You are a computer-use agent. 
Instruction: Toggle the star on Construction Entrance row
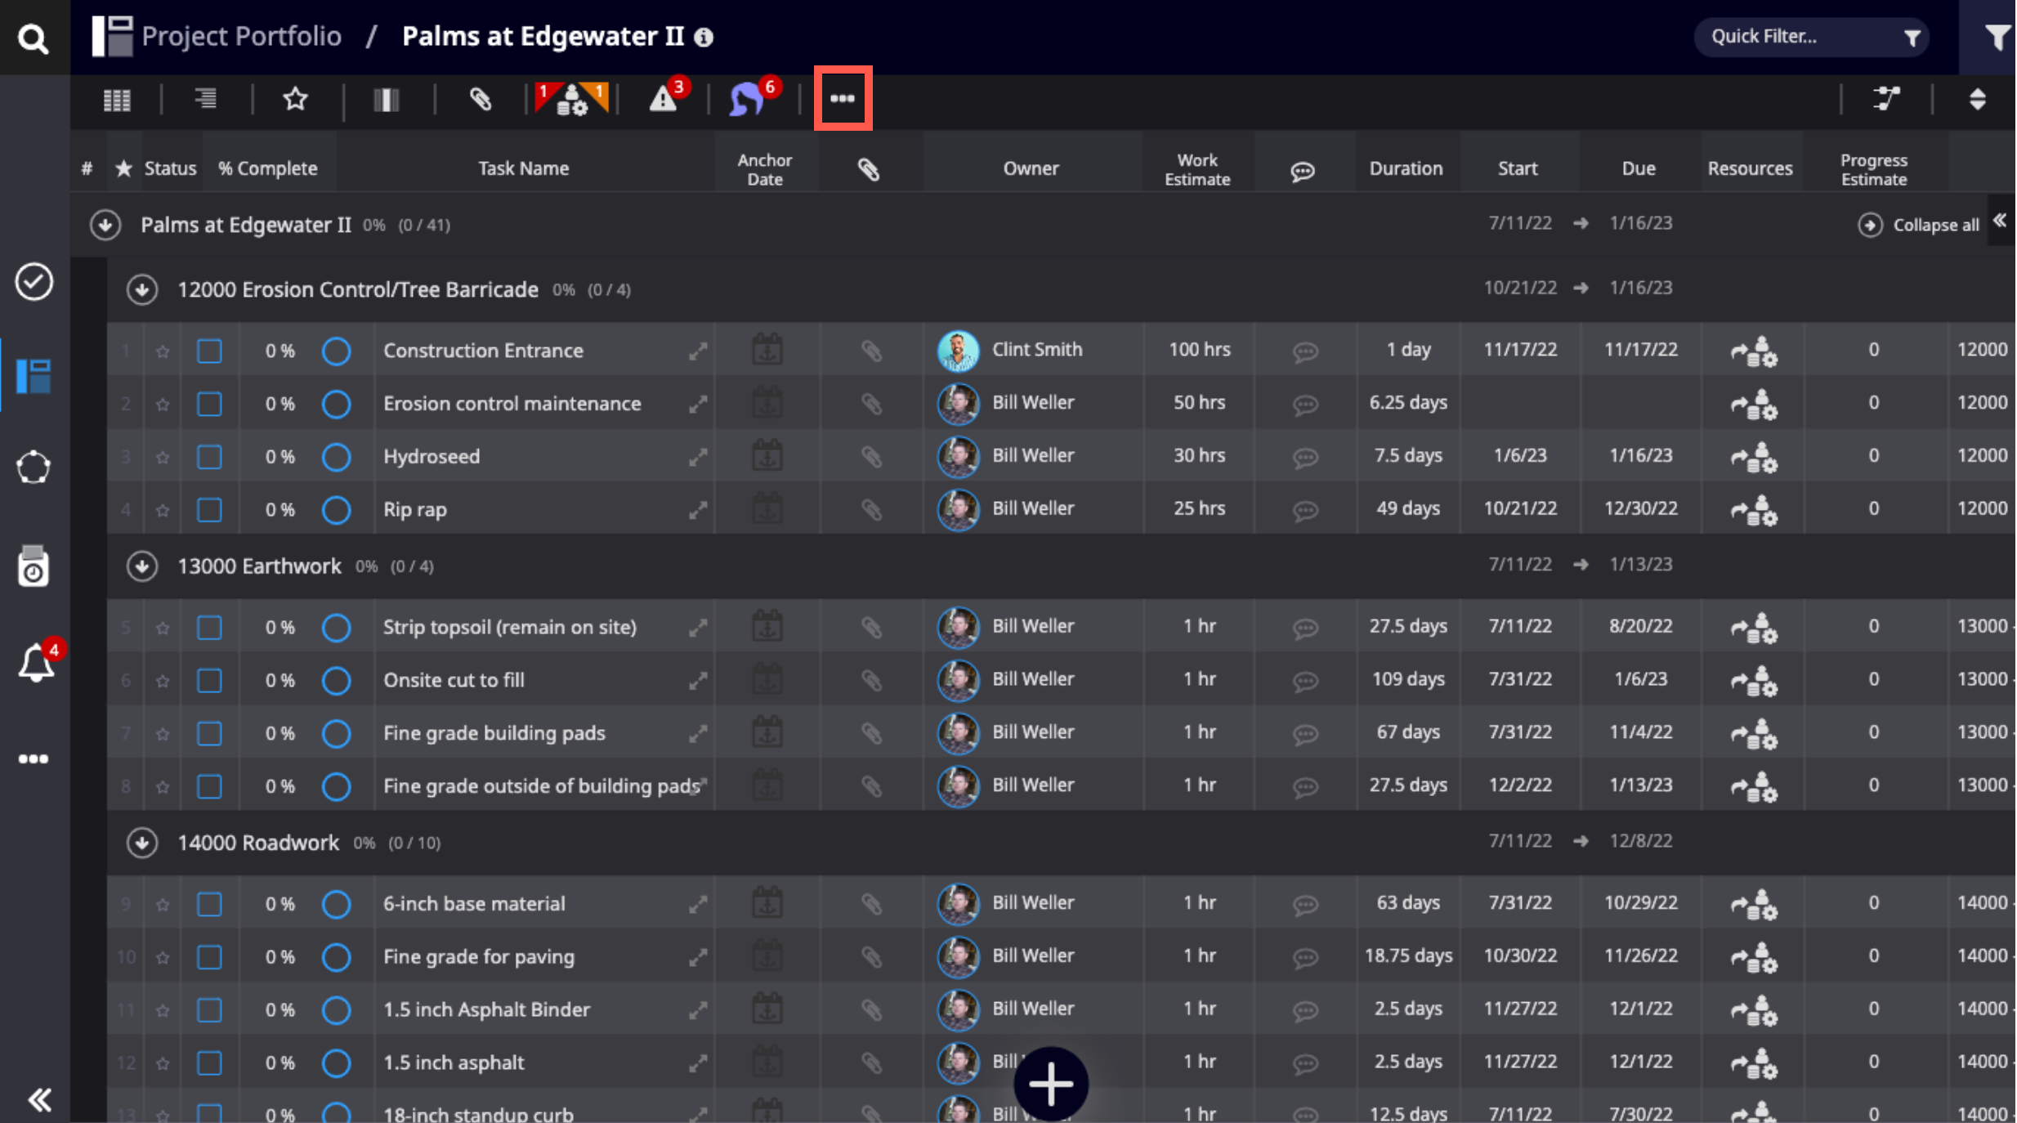[x=163, y=351]
